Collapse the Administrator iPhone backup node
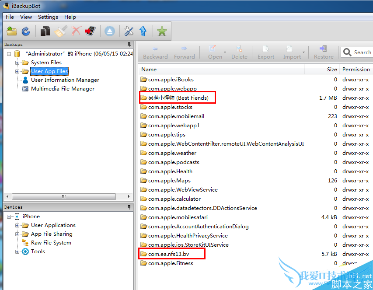This screenshot has height=290, width=373. [9, 54]
